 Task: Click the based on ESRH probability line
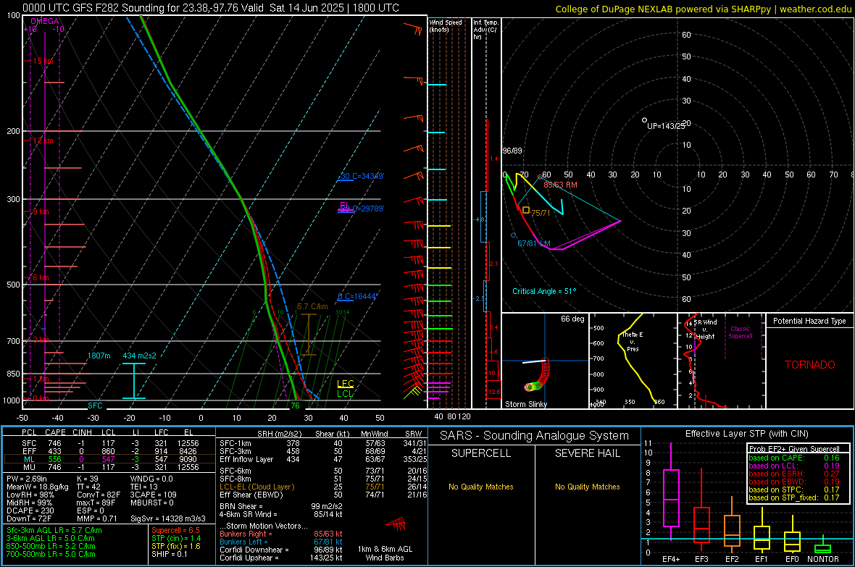click(794, 474)
